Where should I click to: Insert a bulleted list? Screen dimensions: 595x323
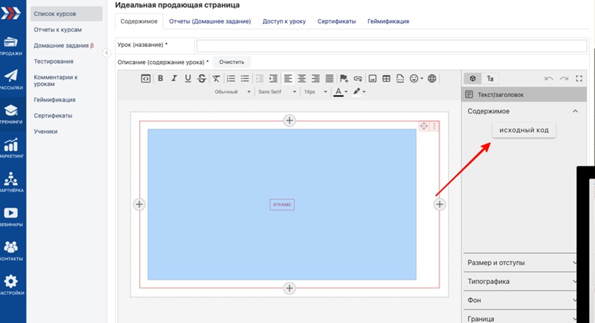click(245, 79)
